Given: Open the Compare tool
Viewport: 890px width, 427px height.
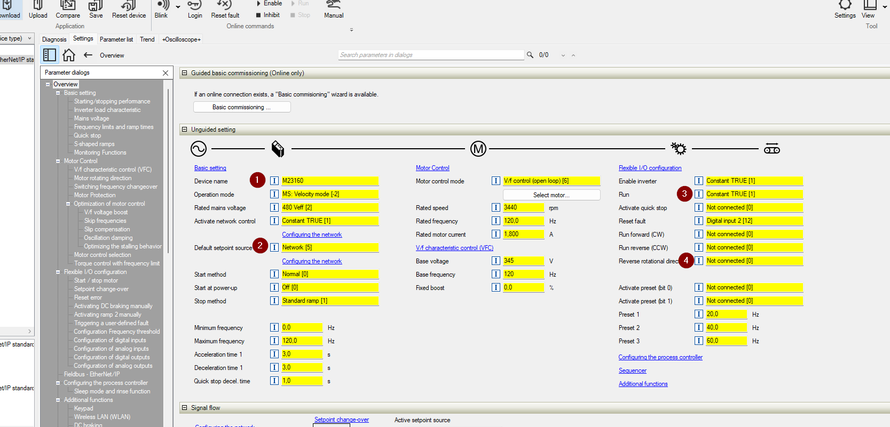Looking at the screenshot, I should tap(68, 5).
